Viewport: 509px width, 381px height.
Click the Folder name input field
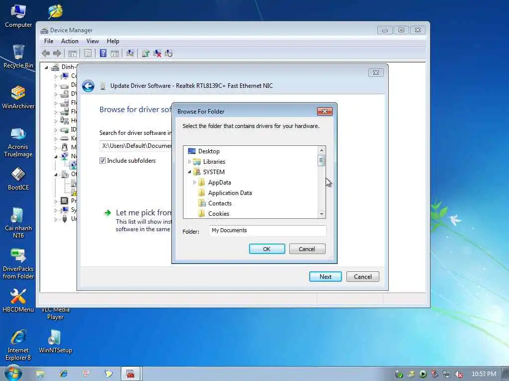[267, 231]
